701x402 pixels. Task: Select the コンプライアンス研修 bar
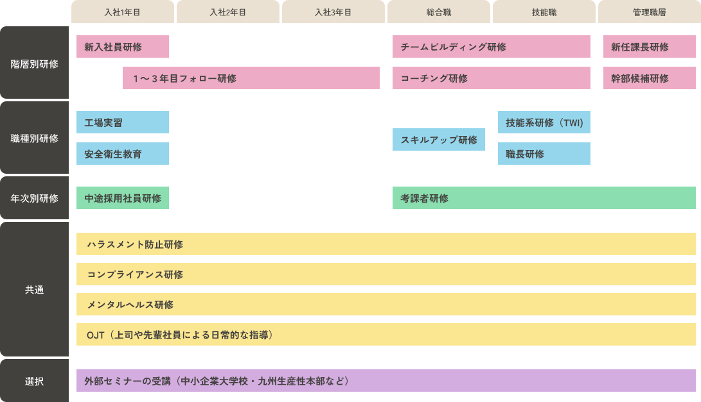tap(386, 274)
